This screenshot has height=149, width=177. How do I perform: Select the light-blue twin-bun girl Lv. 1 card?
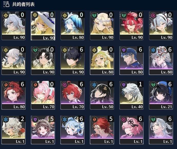[73, 130]
